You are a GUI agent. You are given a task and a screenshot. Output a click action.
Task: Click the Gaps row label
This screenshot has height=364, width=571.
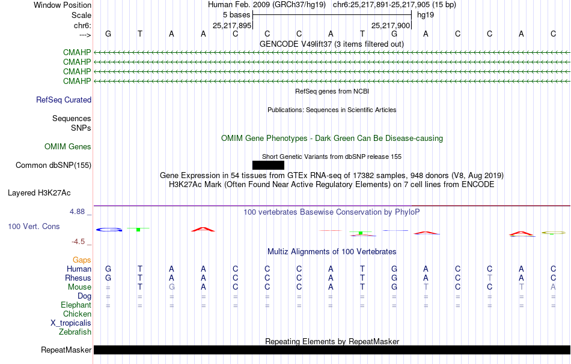(82, 260)
